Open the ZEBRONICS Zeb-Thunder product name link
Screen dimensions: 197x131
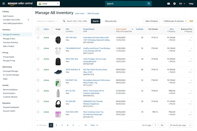coord(93,103)
